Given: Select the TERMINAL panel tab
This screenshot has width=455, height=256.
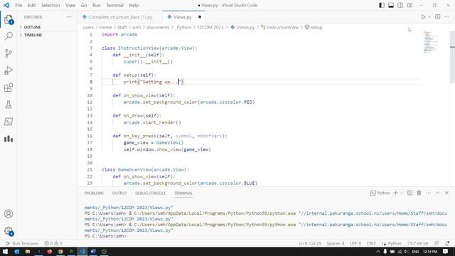Looking at the screenshot, I should 183,193.
